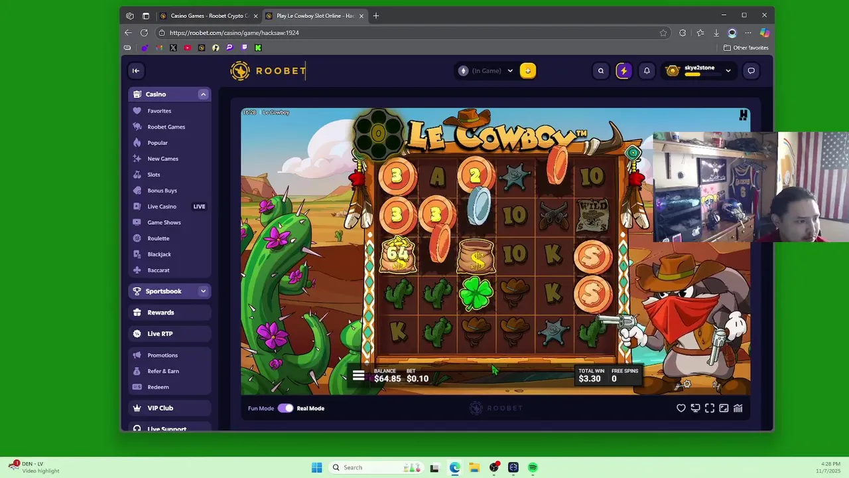The width and height of the screenshot is (849, 478).
Task: Collapse the Roobet sidebar with the arrow button
Action: [136, 70]
